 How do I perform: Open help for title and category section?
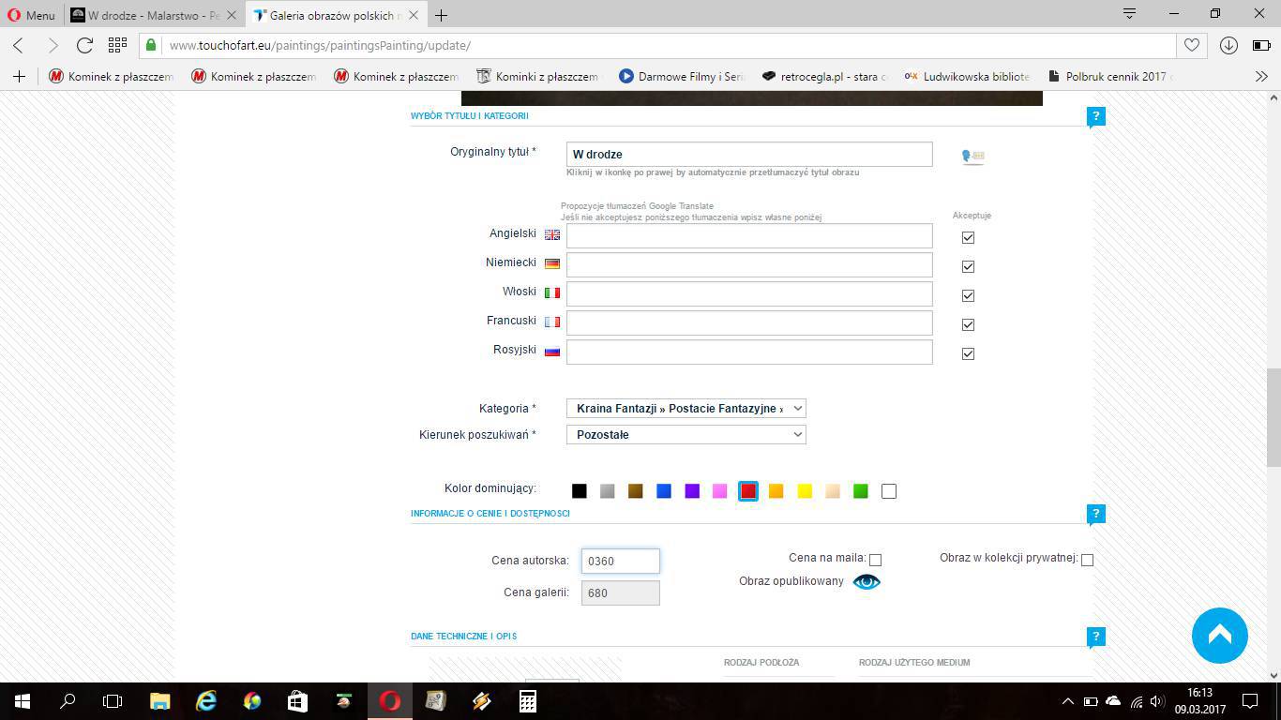(x=1095, y=116)
